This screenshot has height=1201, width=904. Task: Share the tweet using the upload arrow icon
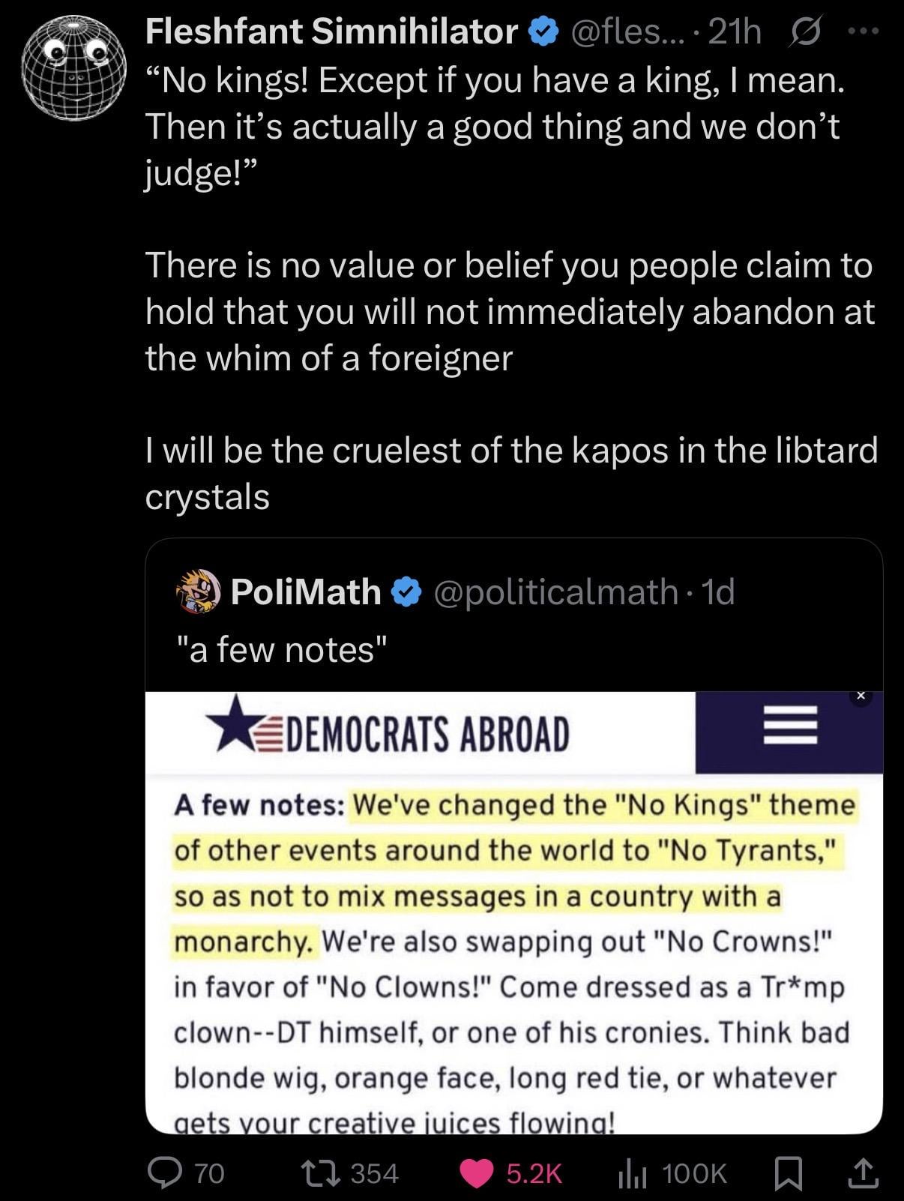click(x=862, y=1173)
